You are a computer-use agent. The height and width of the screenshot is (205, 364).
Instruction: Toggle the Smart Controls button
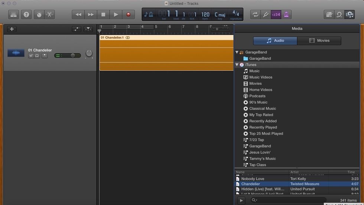tap(39, 15)
